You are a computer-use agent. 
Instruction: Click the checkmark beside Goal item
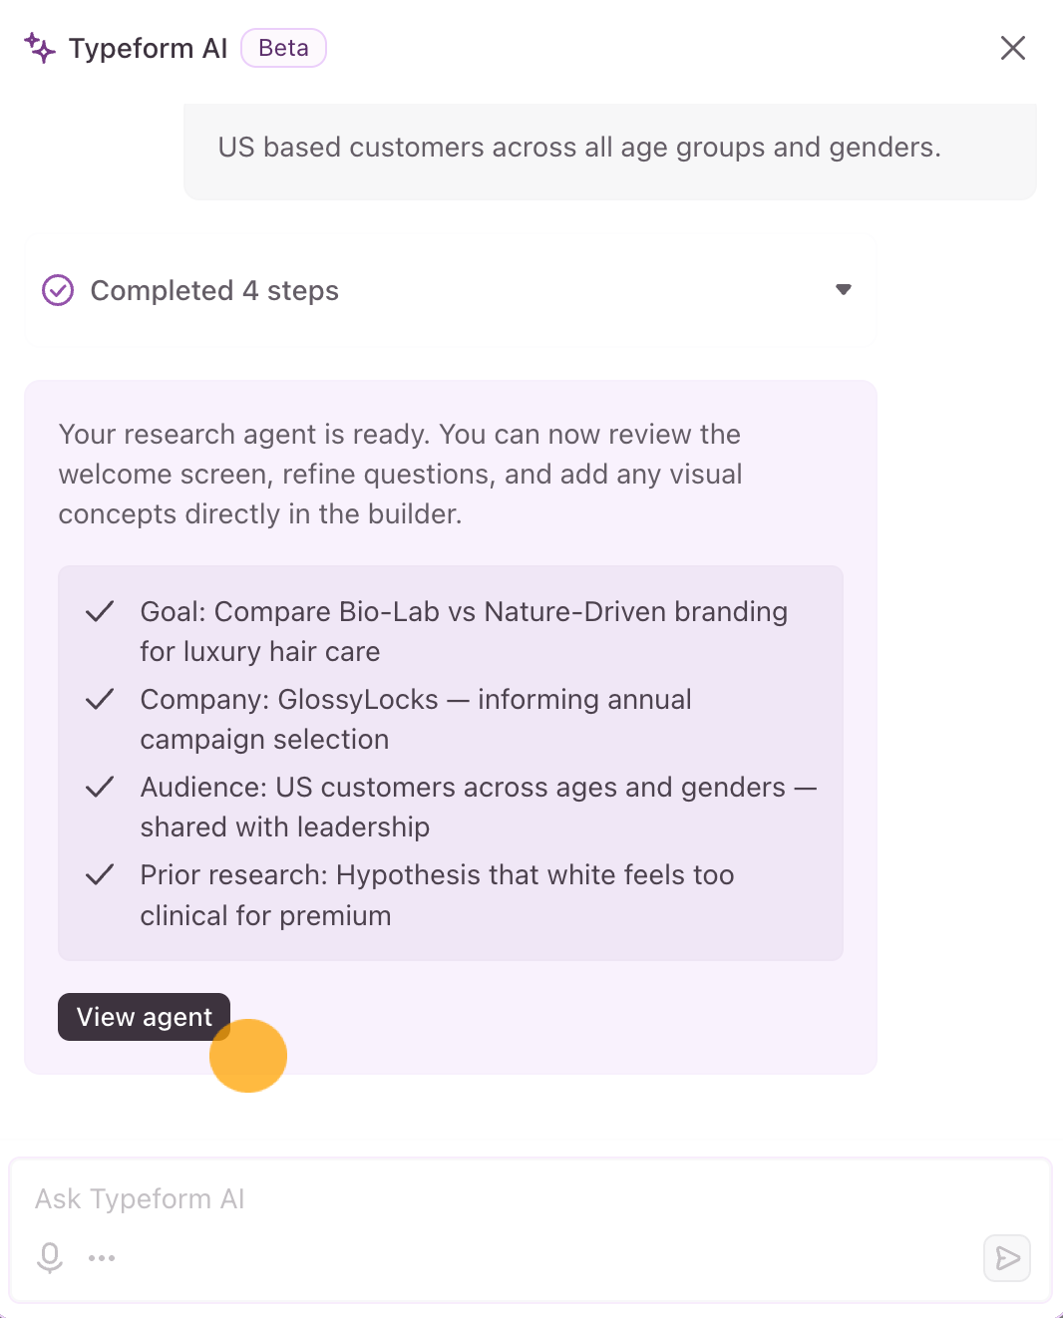(x=100, y=612)
